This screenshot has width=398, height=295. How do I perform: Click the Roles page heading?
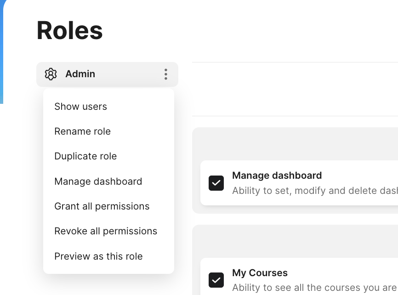click(x=70, y=31)
